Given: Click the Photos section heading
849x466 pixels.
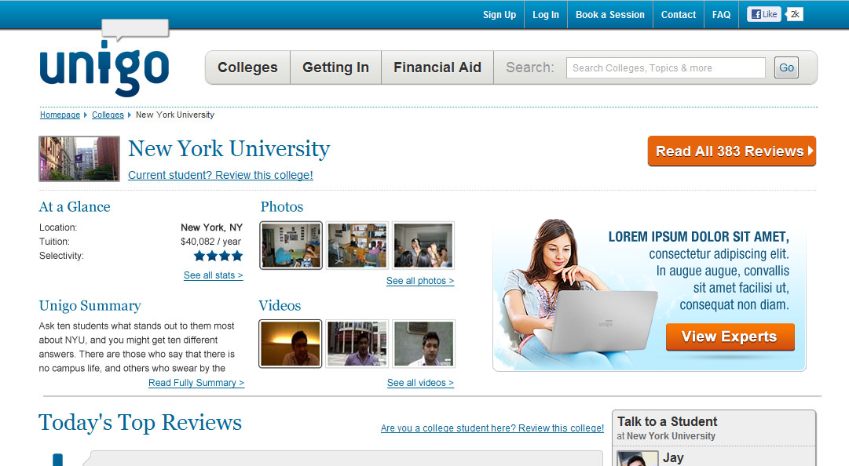Looking at the screenshot, I should 282,206.
